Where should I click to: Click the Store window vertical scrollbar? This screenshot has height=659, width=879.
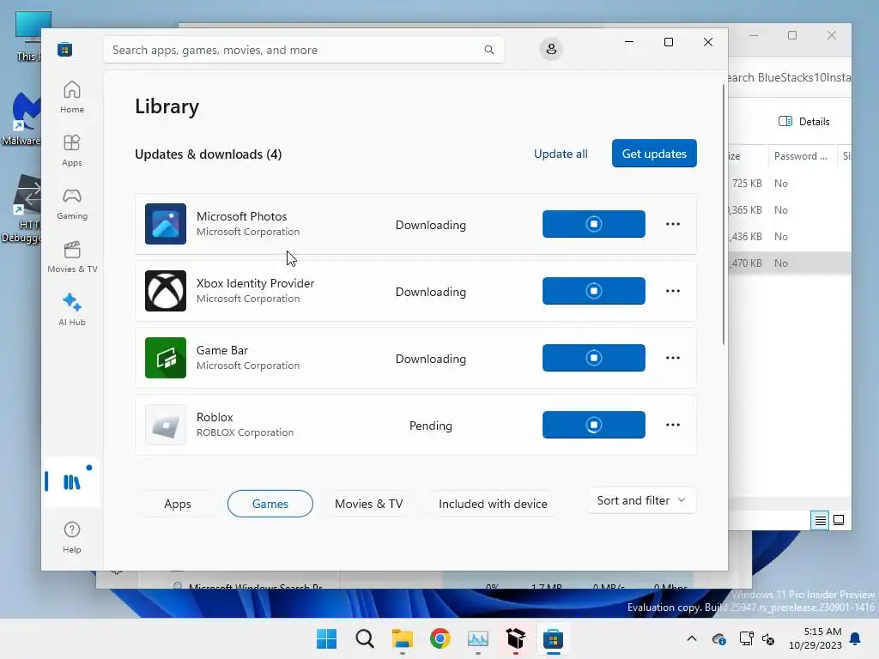pos(723,215)
